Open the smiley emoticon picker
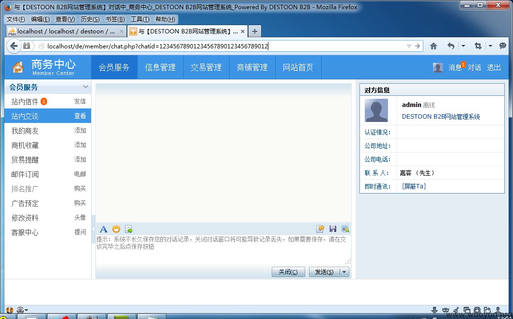Screen dimensions: 513x319 [116, 229]
